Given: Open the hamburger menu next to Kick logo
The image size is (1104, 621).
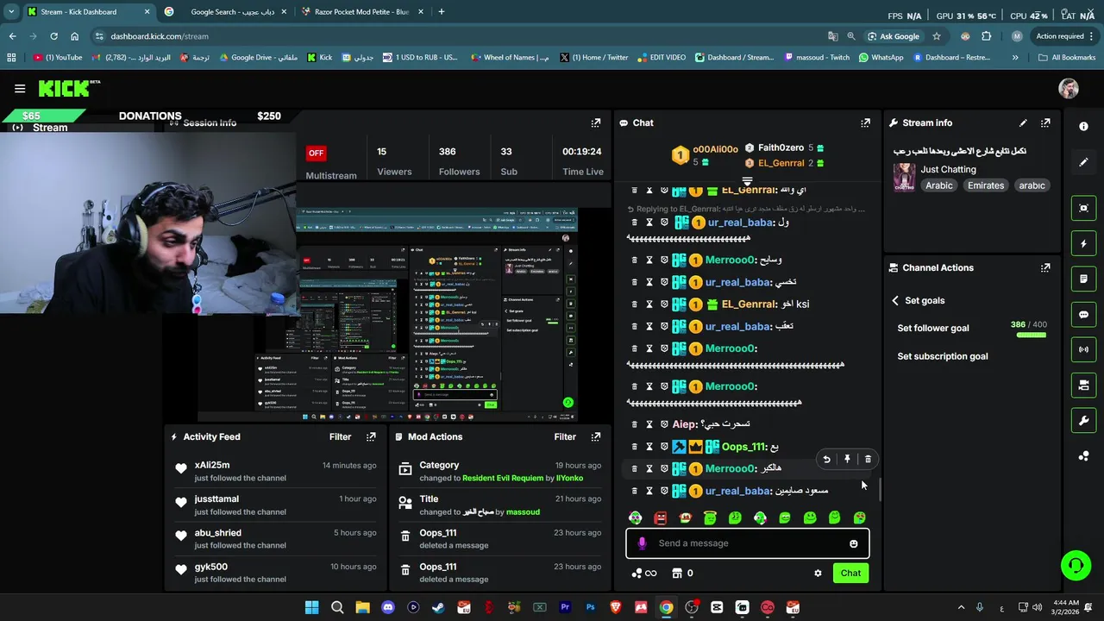Looking at the screenshot, I should [20, 88].
